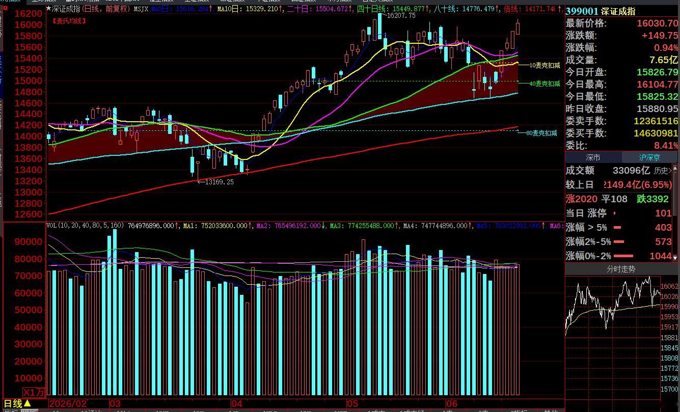Click the 委比 value 8.41%
This screenshot has width=680, height=412.
[x=666, y=146]
